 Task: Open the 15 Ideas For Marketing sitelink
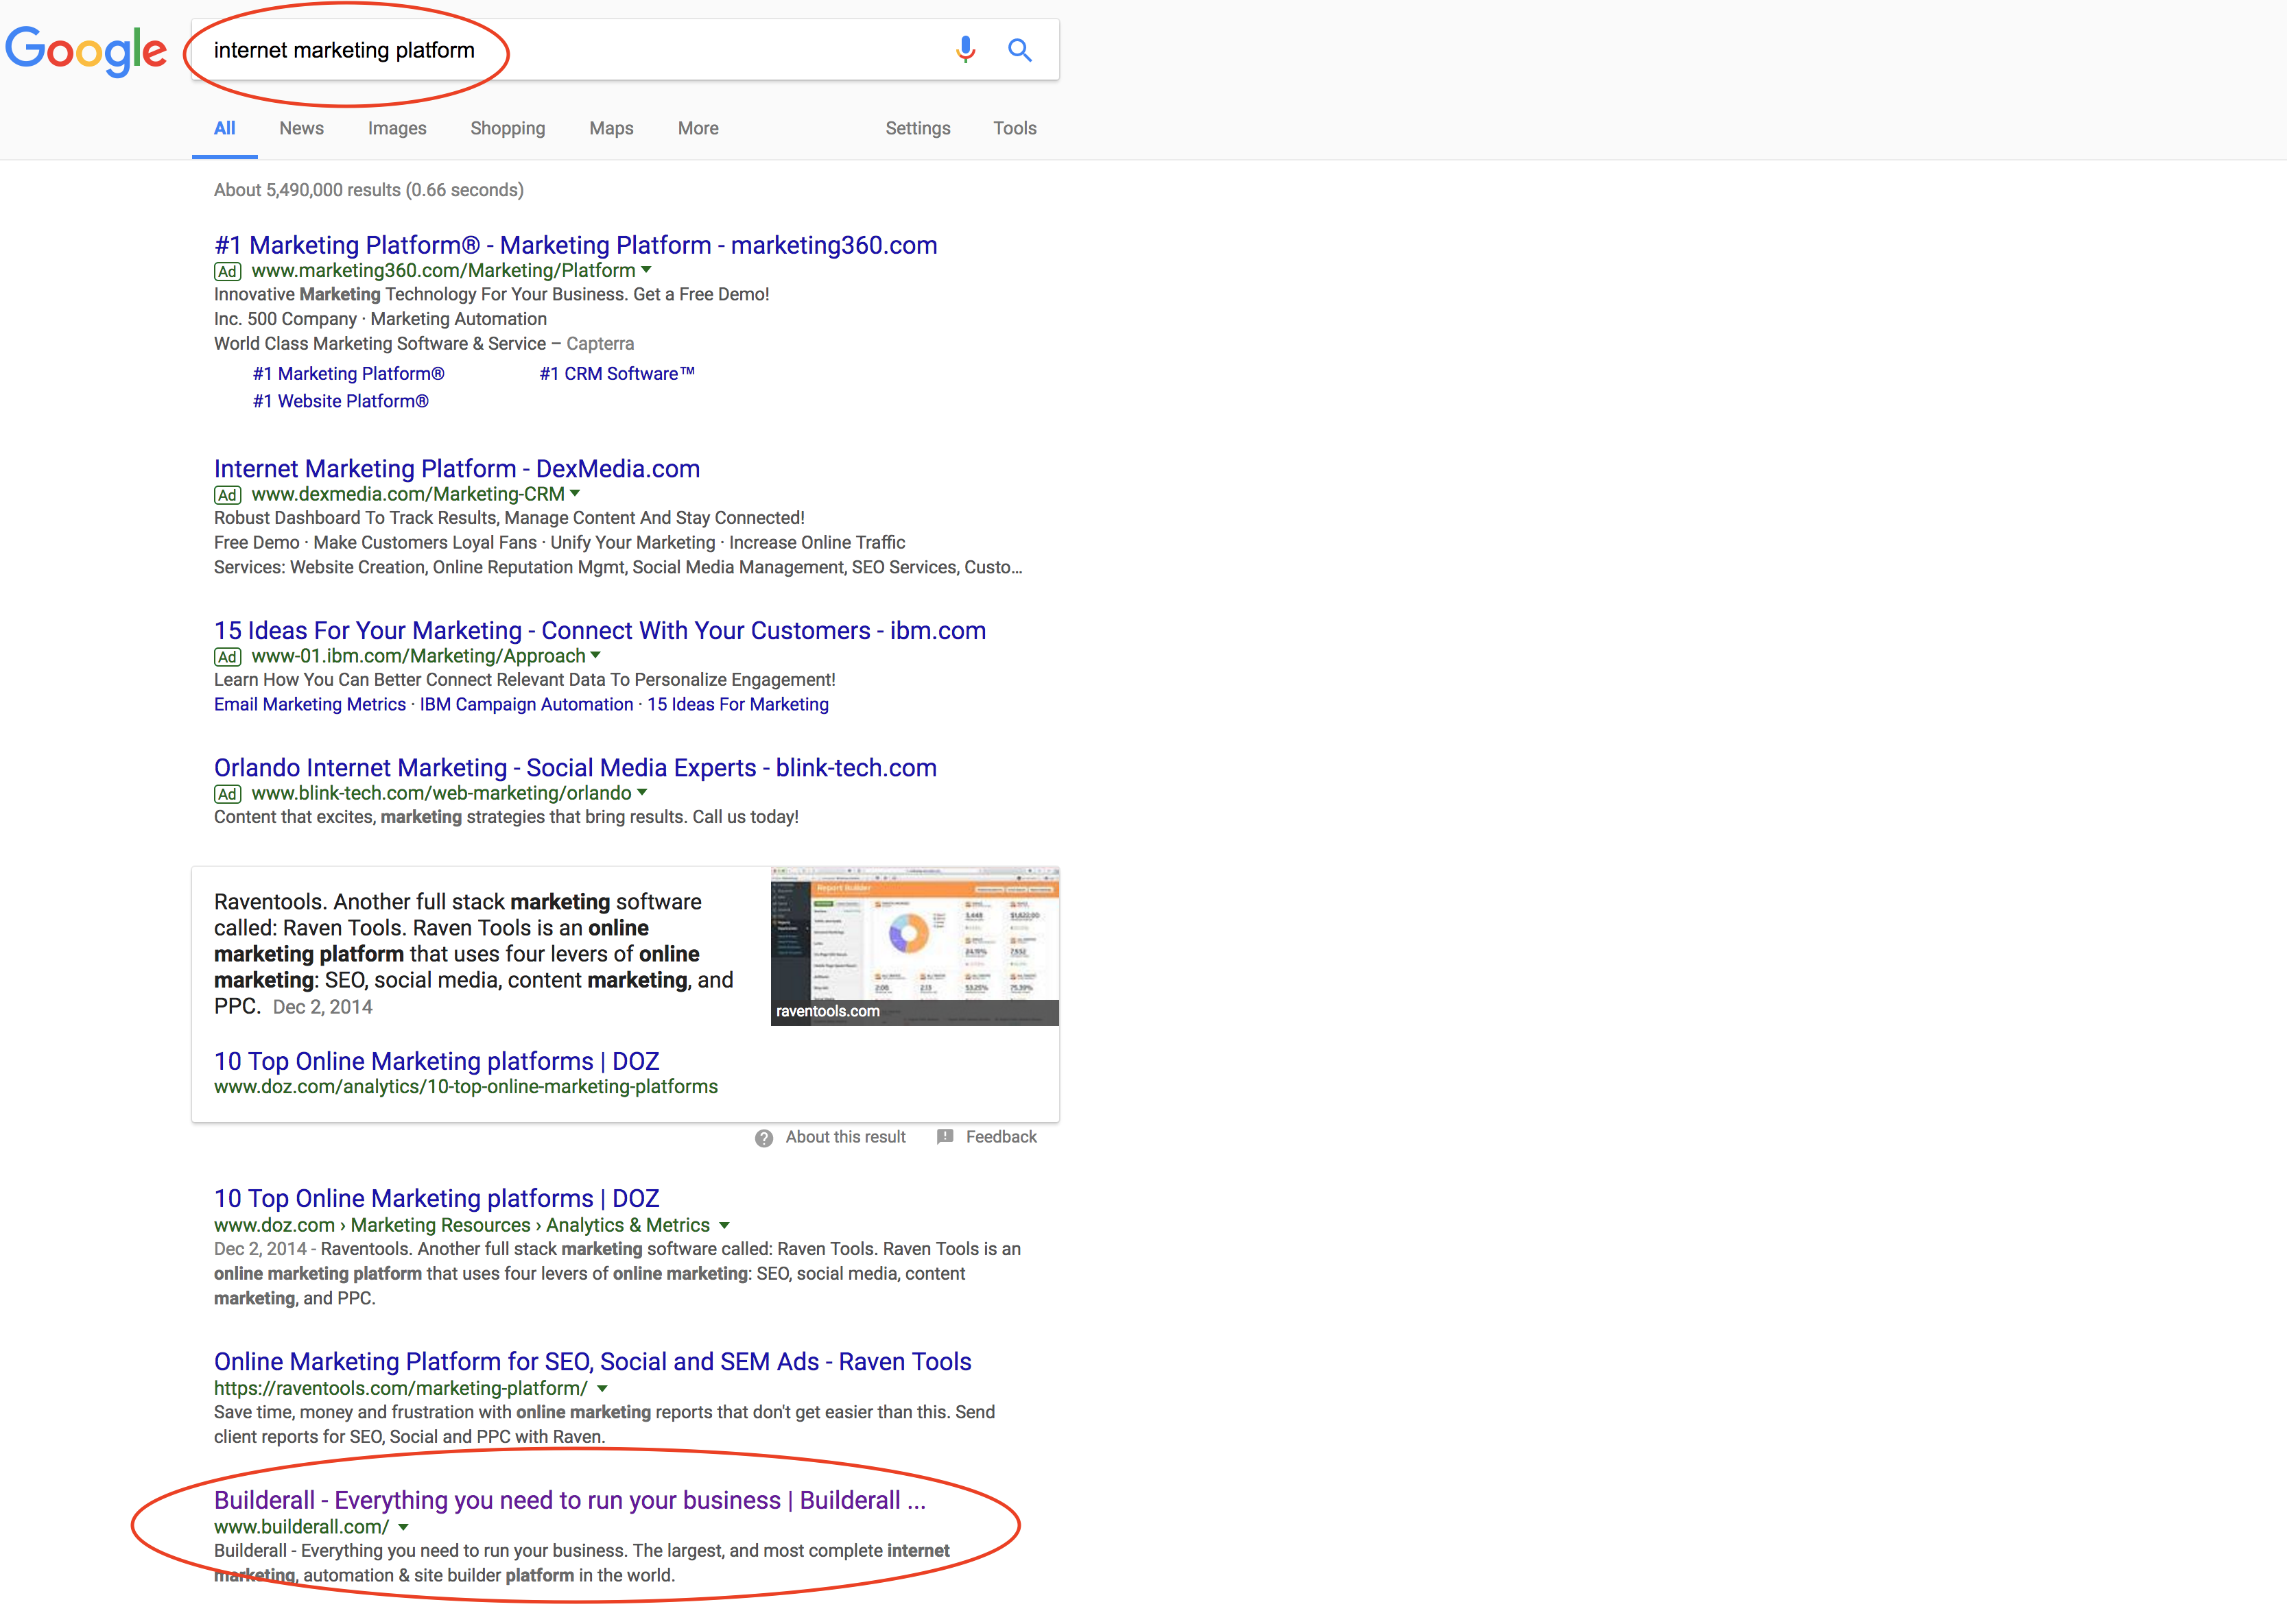pyautogui.click(x=738, y=705)
